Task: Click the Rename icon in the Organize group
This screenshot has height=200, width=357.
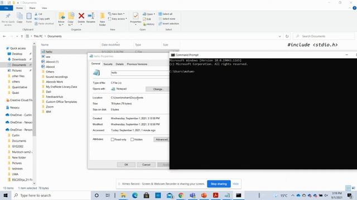Action: pos(91,16)
